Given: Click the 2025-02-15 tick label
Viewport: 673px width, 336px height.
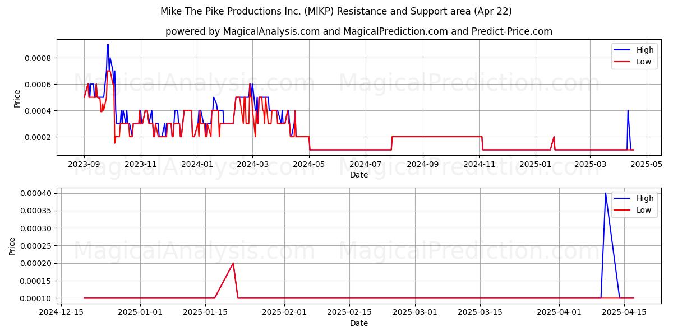Looking at the screenshot, I should tap(349, 312).
